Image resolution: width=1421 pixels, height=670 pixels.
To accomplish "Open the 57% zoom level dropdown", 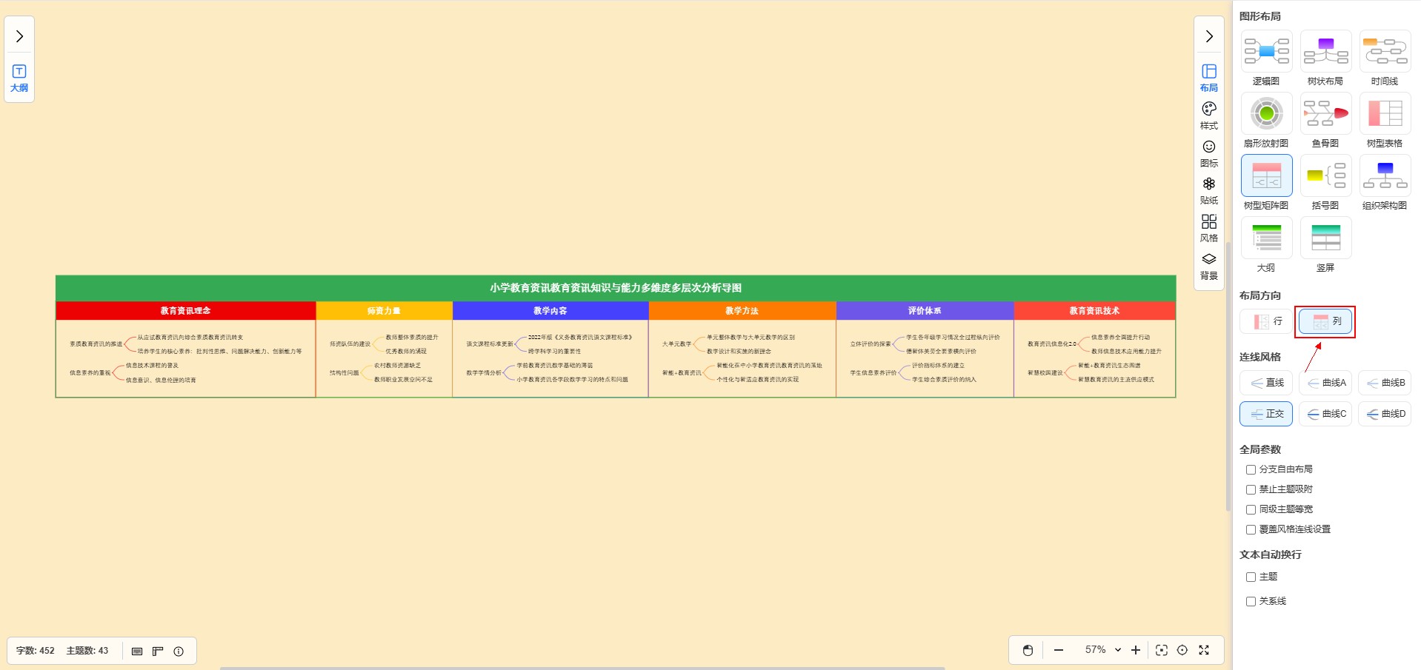I will pyautogui.click(x=1102, y=650).
